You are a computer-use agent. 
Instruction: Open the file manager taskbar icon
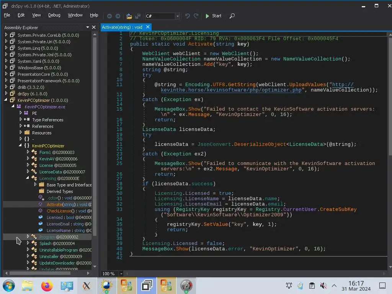click(27, 286)
